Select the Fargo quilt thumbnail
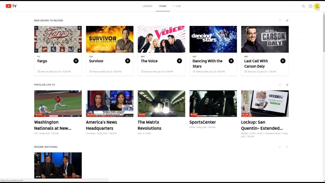325x183 pixels. (x=58, y=39)
